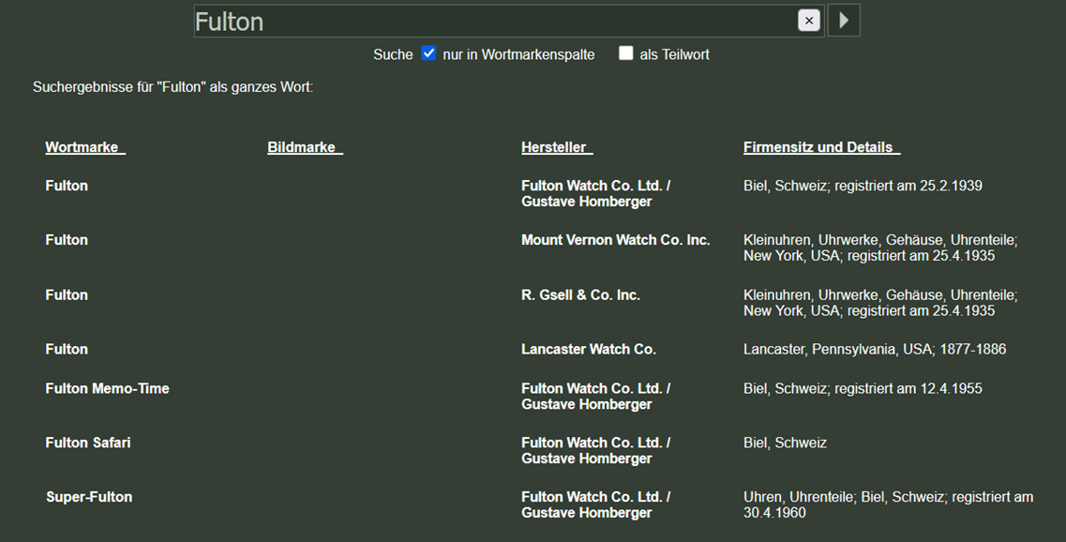Select the Fulton Safari entry
This screenshot has width=1066, height=542.
tap(87, 443)
